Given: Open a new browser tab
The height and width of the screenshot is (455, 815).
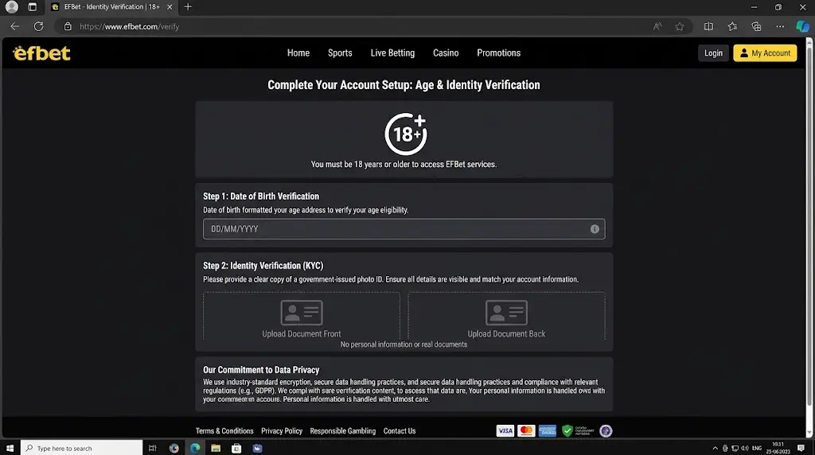Looking at the screenshot, I should click(x=188, y=6).
